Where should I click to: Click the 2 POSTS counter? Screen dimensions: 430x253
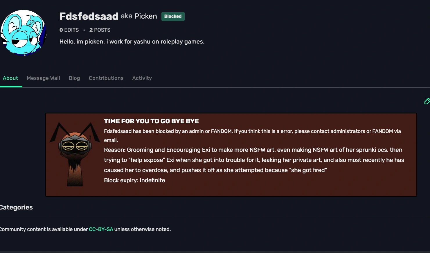coord(100,30)
